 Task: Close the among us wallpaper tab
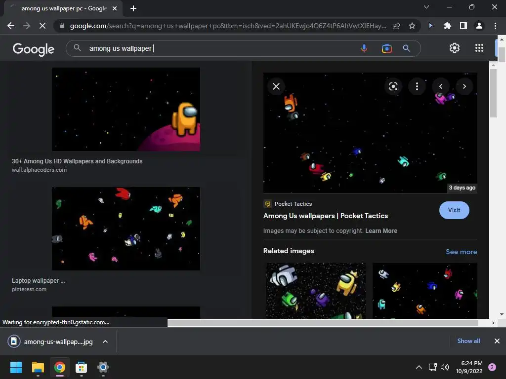pos(115,8)
